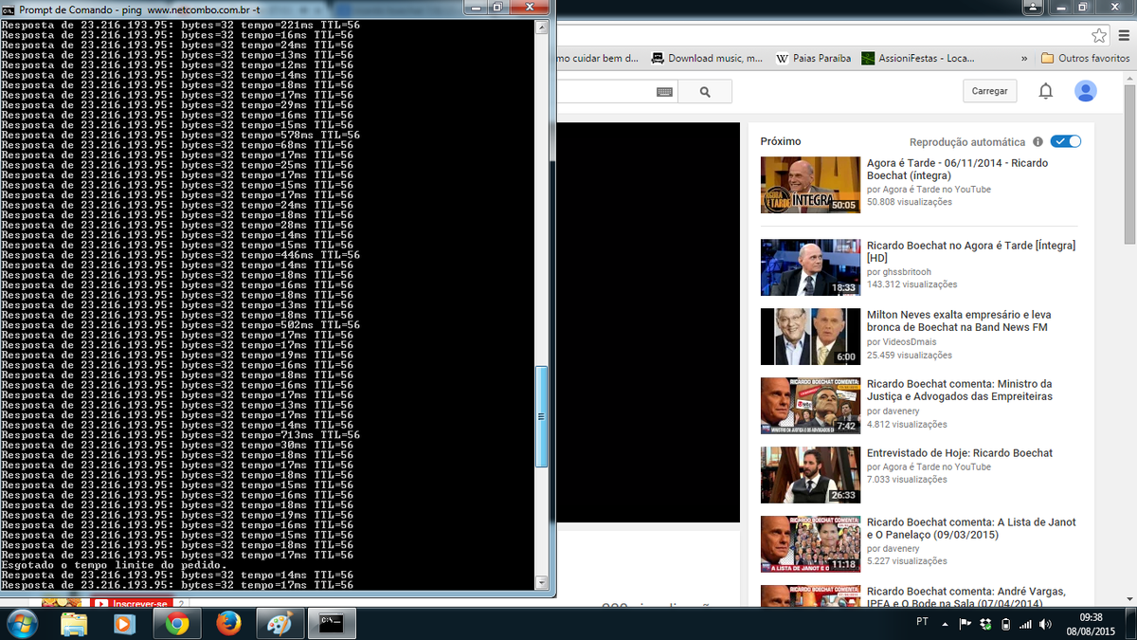Click the YouTube search magnifier button
The height and width of the screenshot is (640, 1137).
tap(705, 92)
